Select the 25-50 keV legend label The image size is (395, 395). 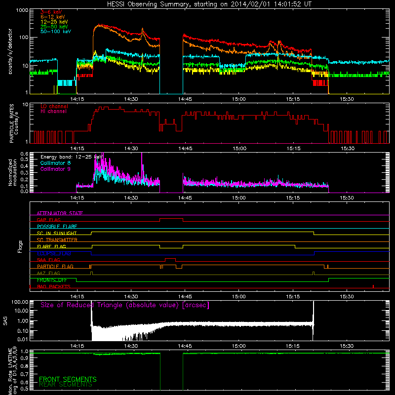pyautogui.click(x=54, y=27)
